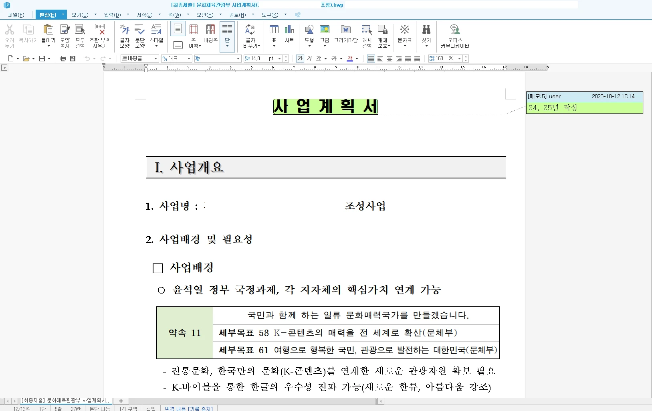The image size is (652, 411).
Task: Click 변경 내용 [기록 중지] status item
Action: [x=189, y=409]
